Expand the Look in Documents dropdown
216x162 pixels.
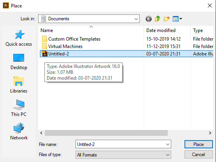click(x=89, y=19)
